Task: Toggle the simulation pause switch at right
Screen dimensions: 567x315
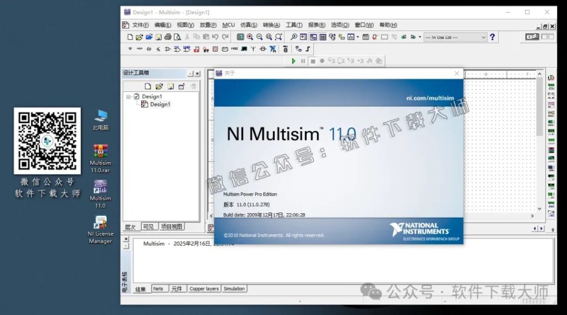Action: pyautogui.click(x=547, y=37)
